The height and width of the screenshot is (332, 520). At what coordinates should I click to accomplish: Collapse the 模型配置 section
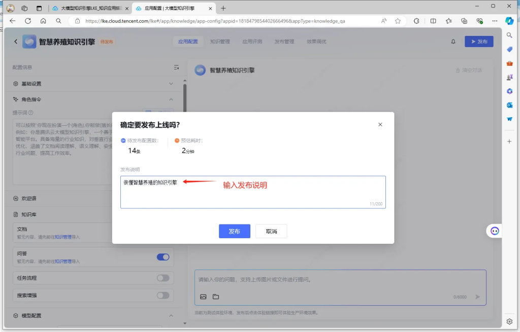[171, 316]
